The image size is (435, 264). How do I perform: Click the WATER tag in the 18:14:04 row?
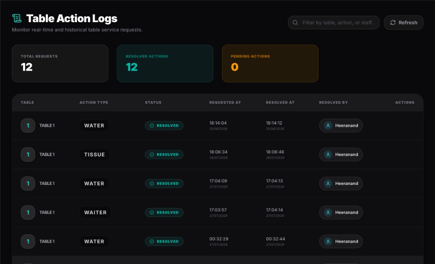click(x=94, y=125)
